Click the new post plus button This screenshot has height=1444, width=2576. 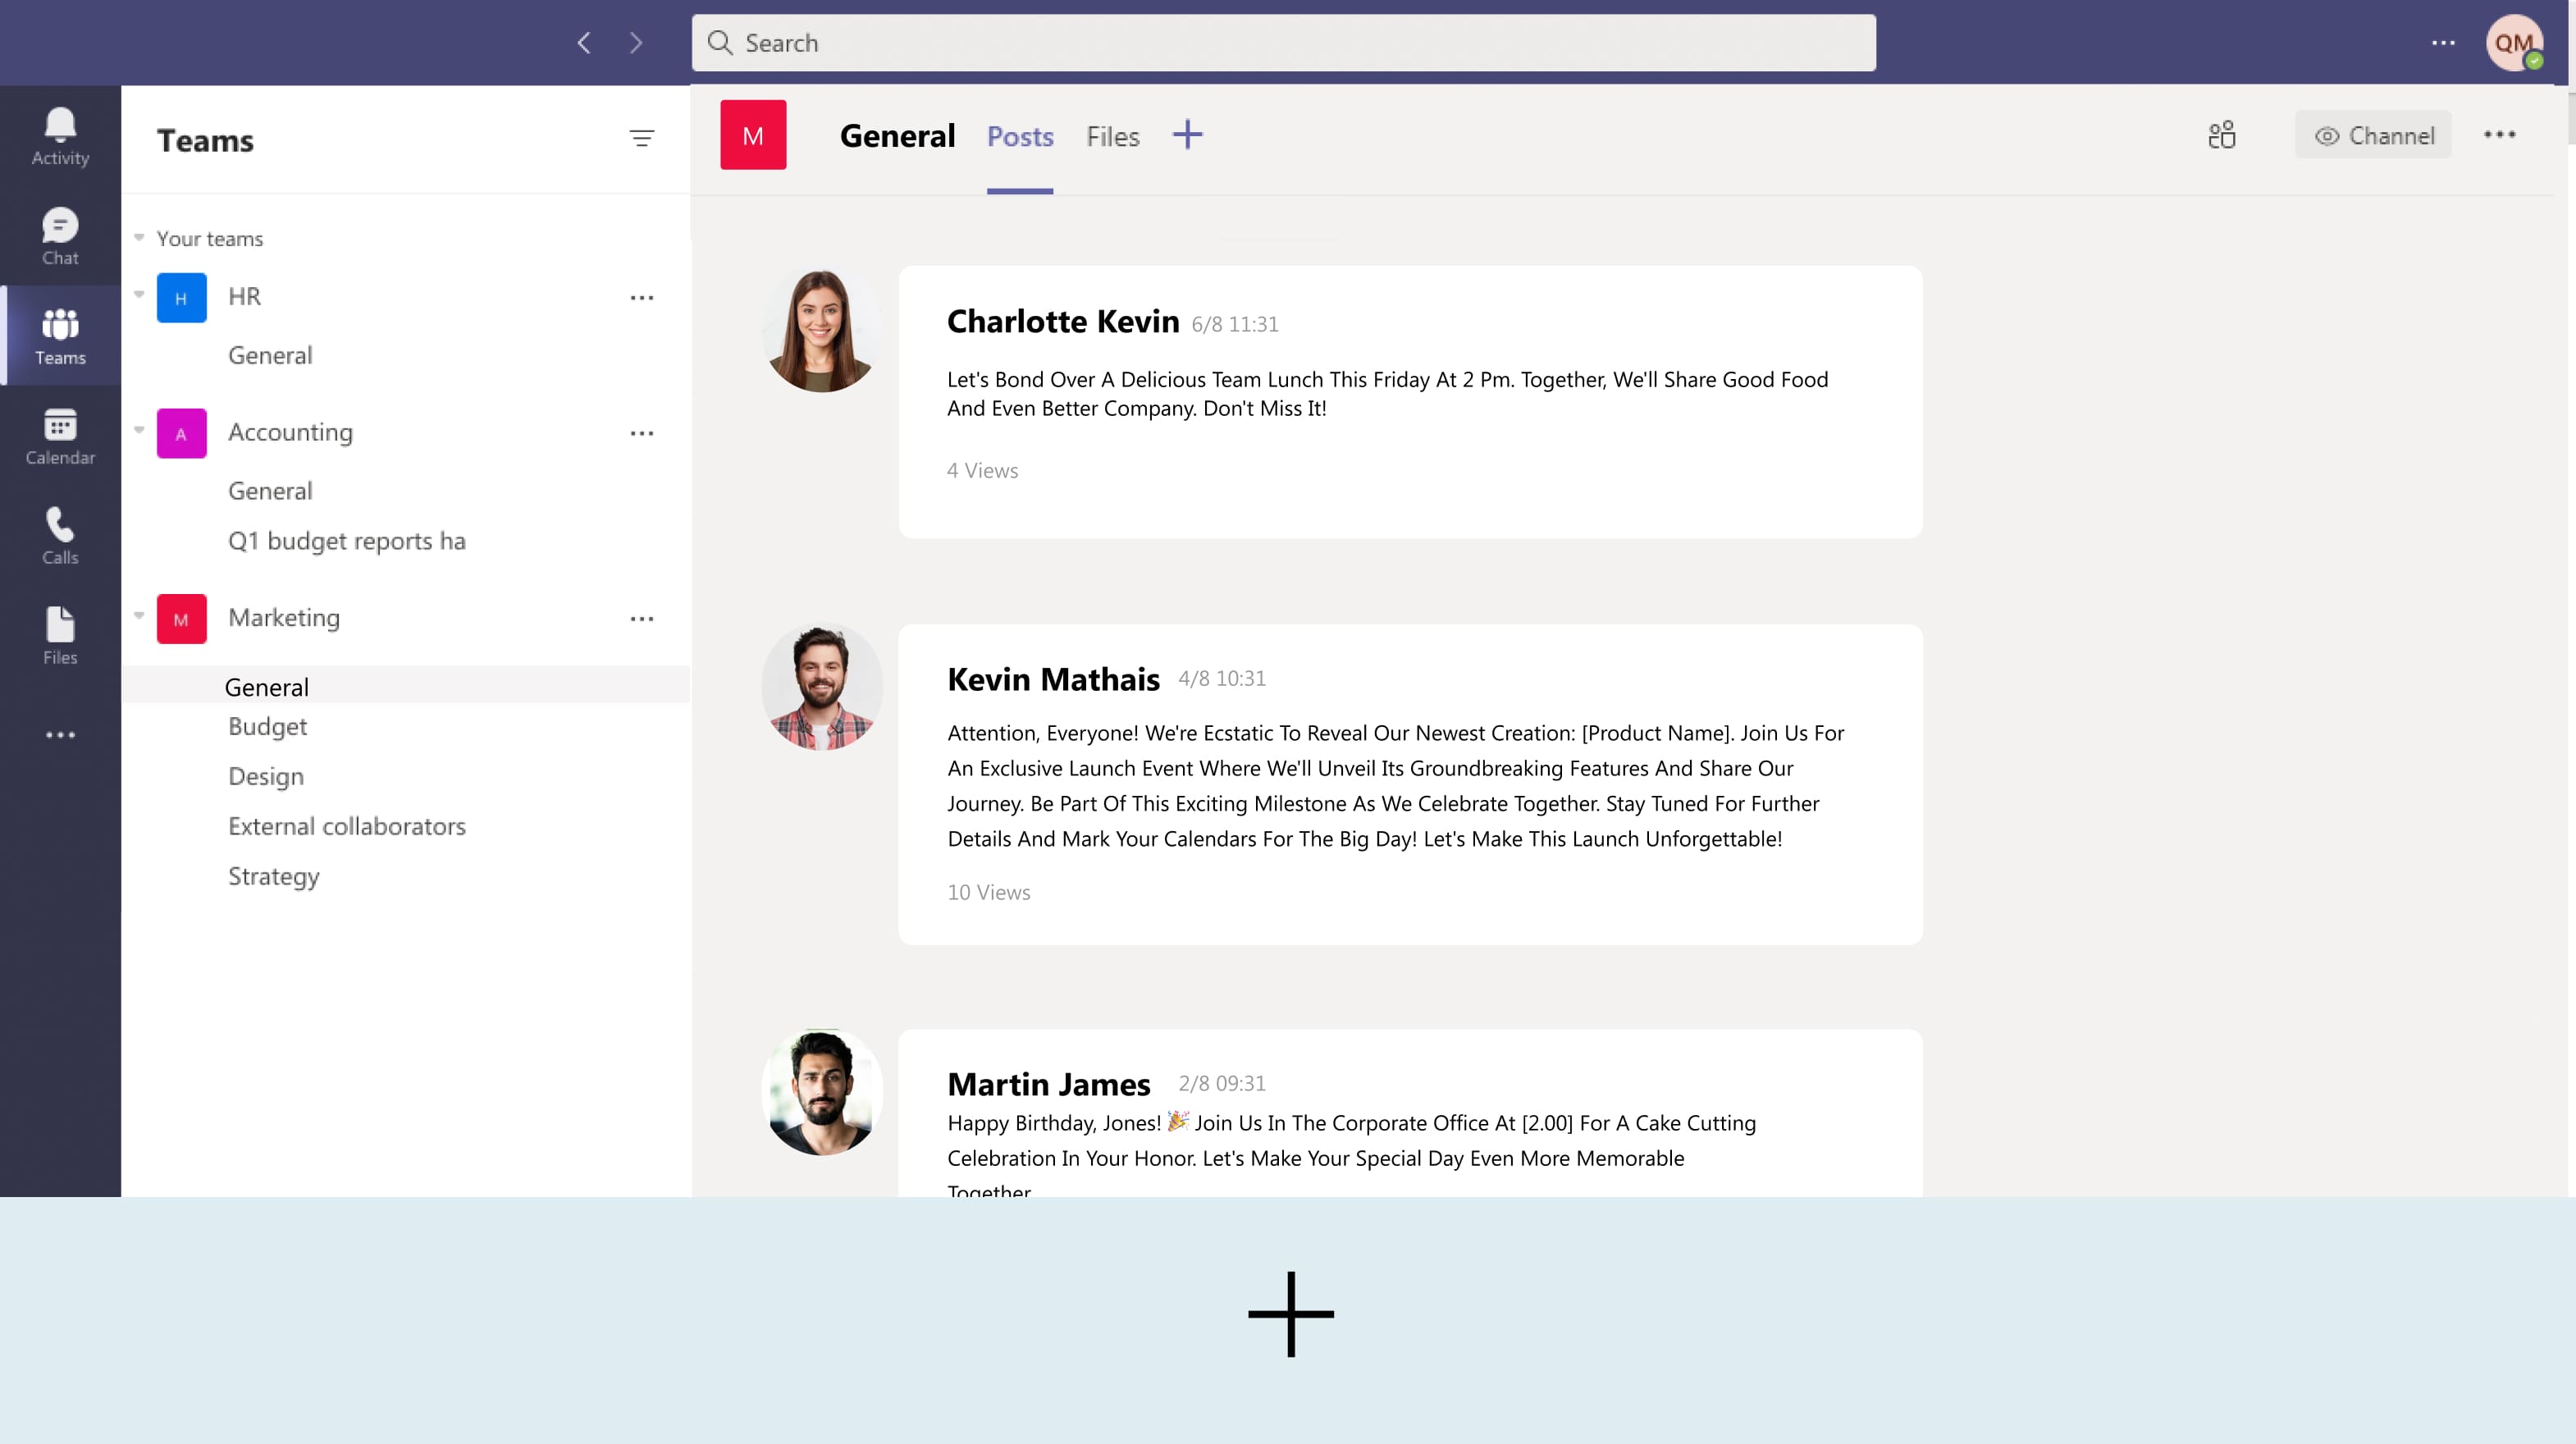[x=1288, y=1313]
